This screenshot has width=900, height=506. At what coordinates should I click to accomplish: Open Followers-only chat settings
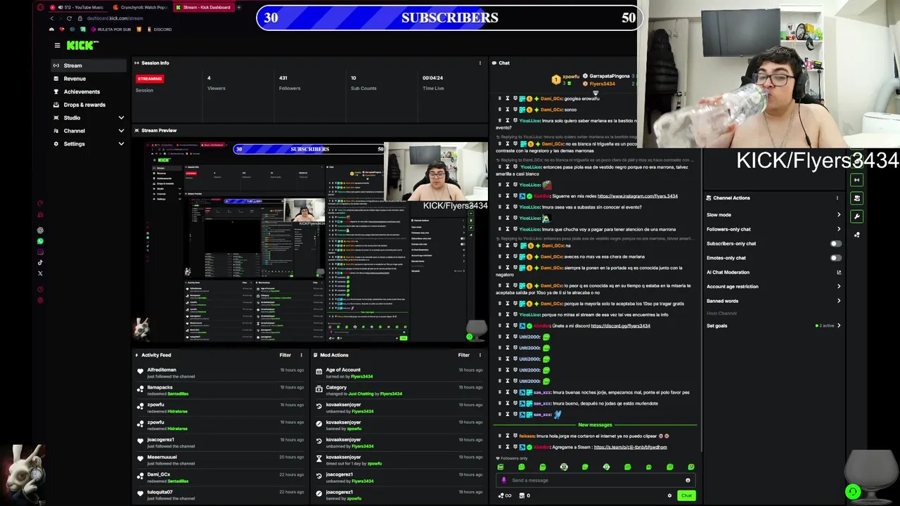click(x=773, y=229)
